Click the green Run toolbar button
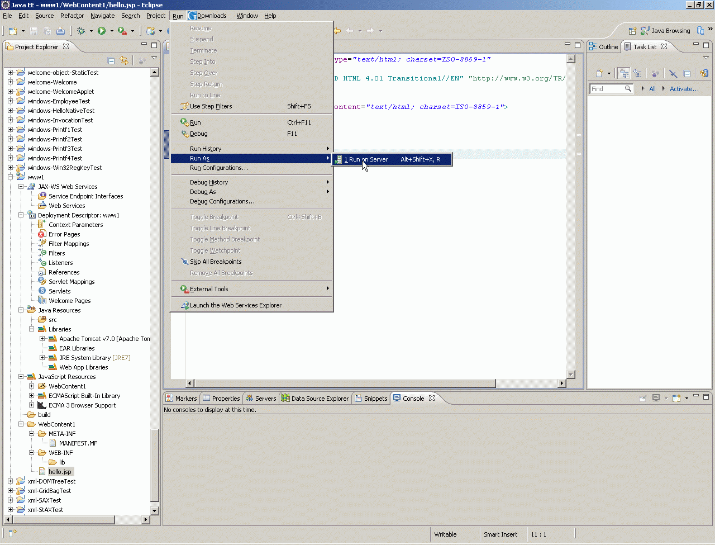This screenshot has height=545, width=715. click(x=102, y=31)
